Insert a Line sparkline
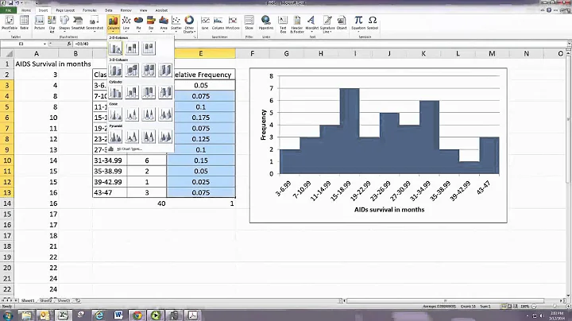Viewport: 572px width, 321px height. point(205,22)
